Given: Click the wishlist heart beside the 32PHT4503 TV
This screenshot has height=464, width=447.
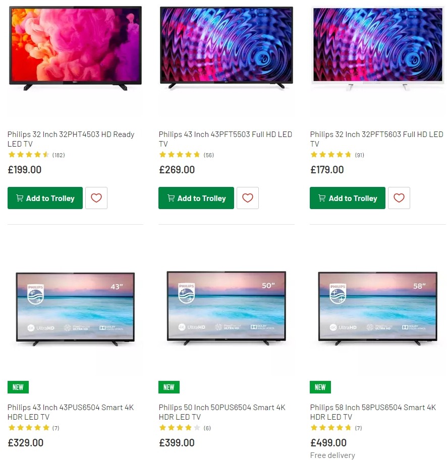Looking at the screenshot, I should pyautogui.click(x=96, y=198).
